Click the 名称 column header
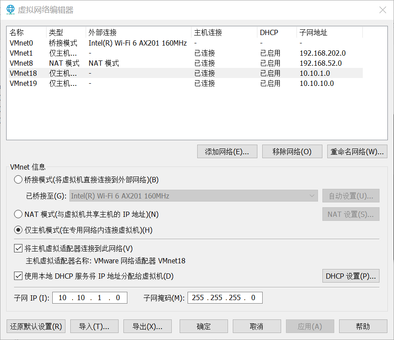 click(27, 32)
